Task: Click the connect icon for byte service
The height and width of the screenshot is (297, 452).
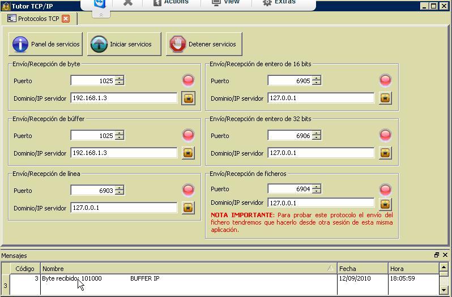Action: tap(188, 98)
